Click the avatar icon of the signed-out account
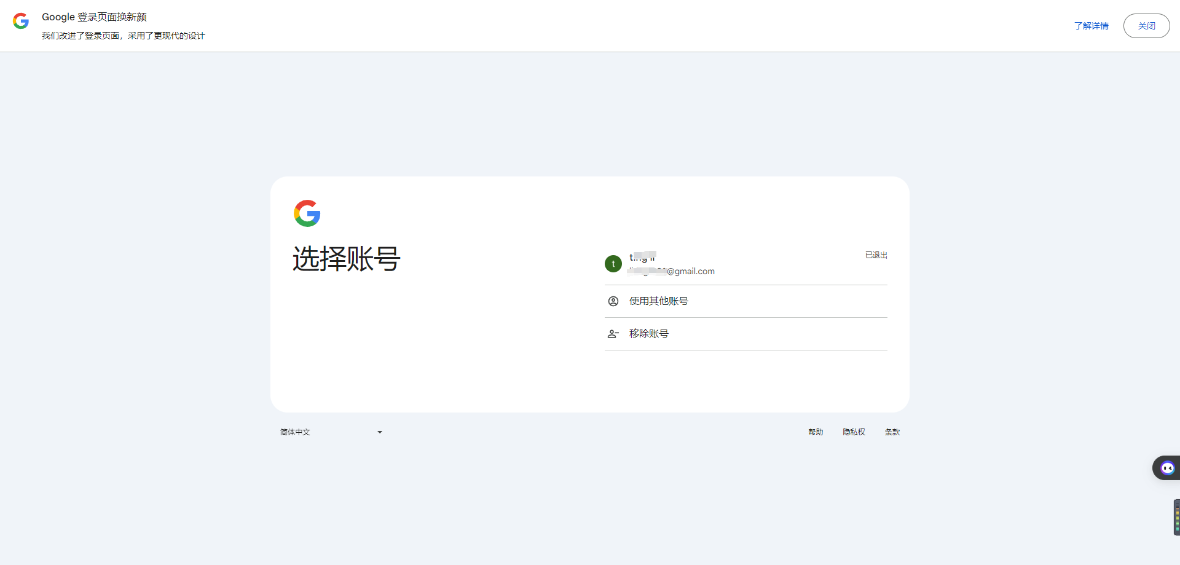Viewport: 1180px width, 565px height. tap(613, 263)
